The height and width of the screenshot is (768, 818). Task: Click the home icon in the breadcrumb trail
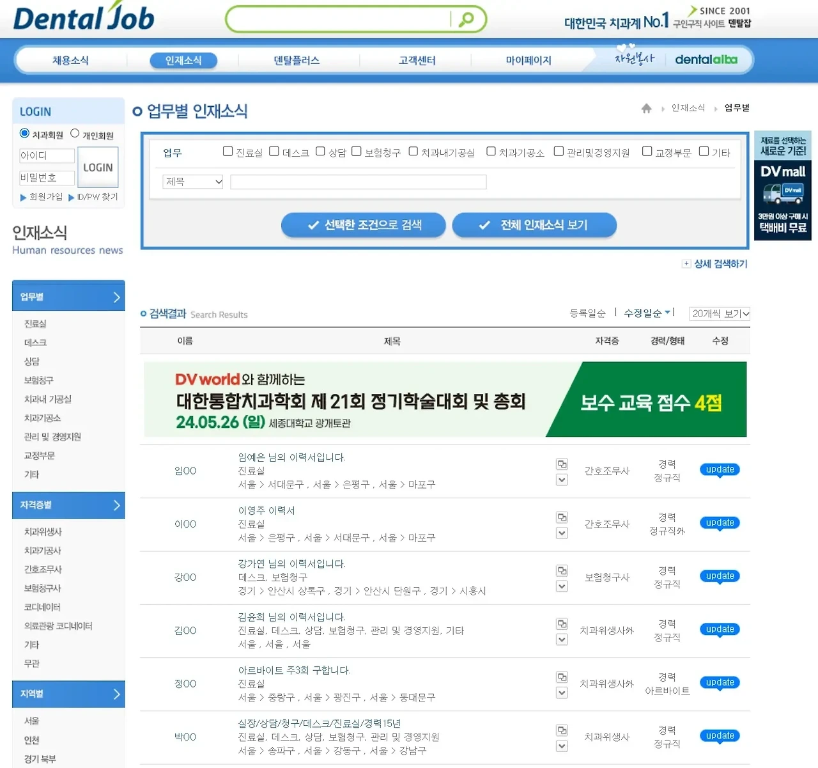(x=647, y=108)
